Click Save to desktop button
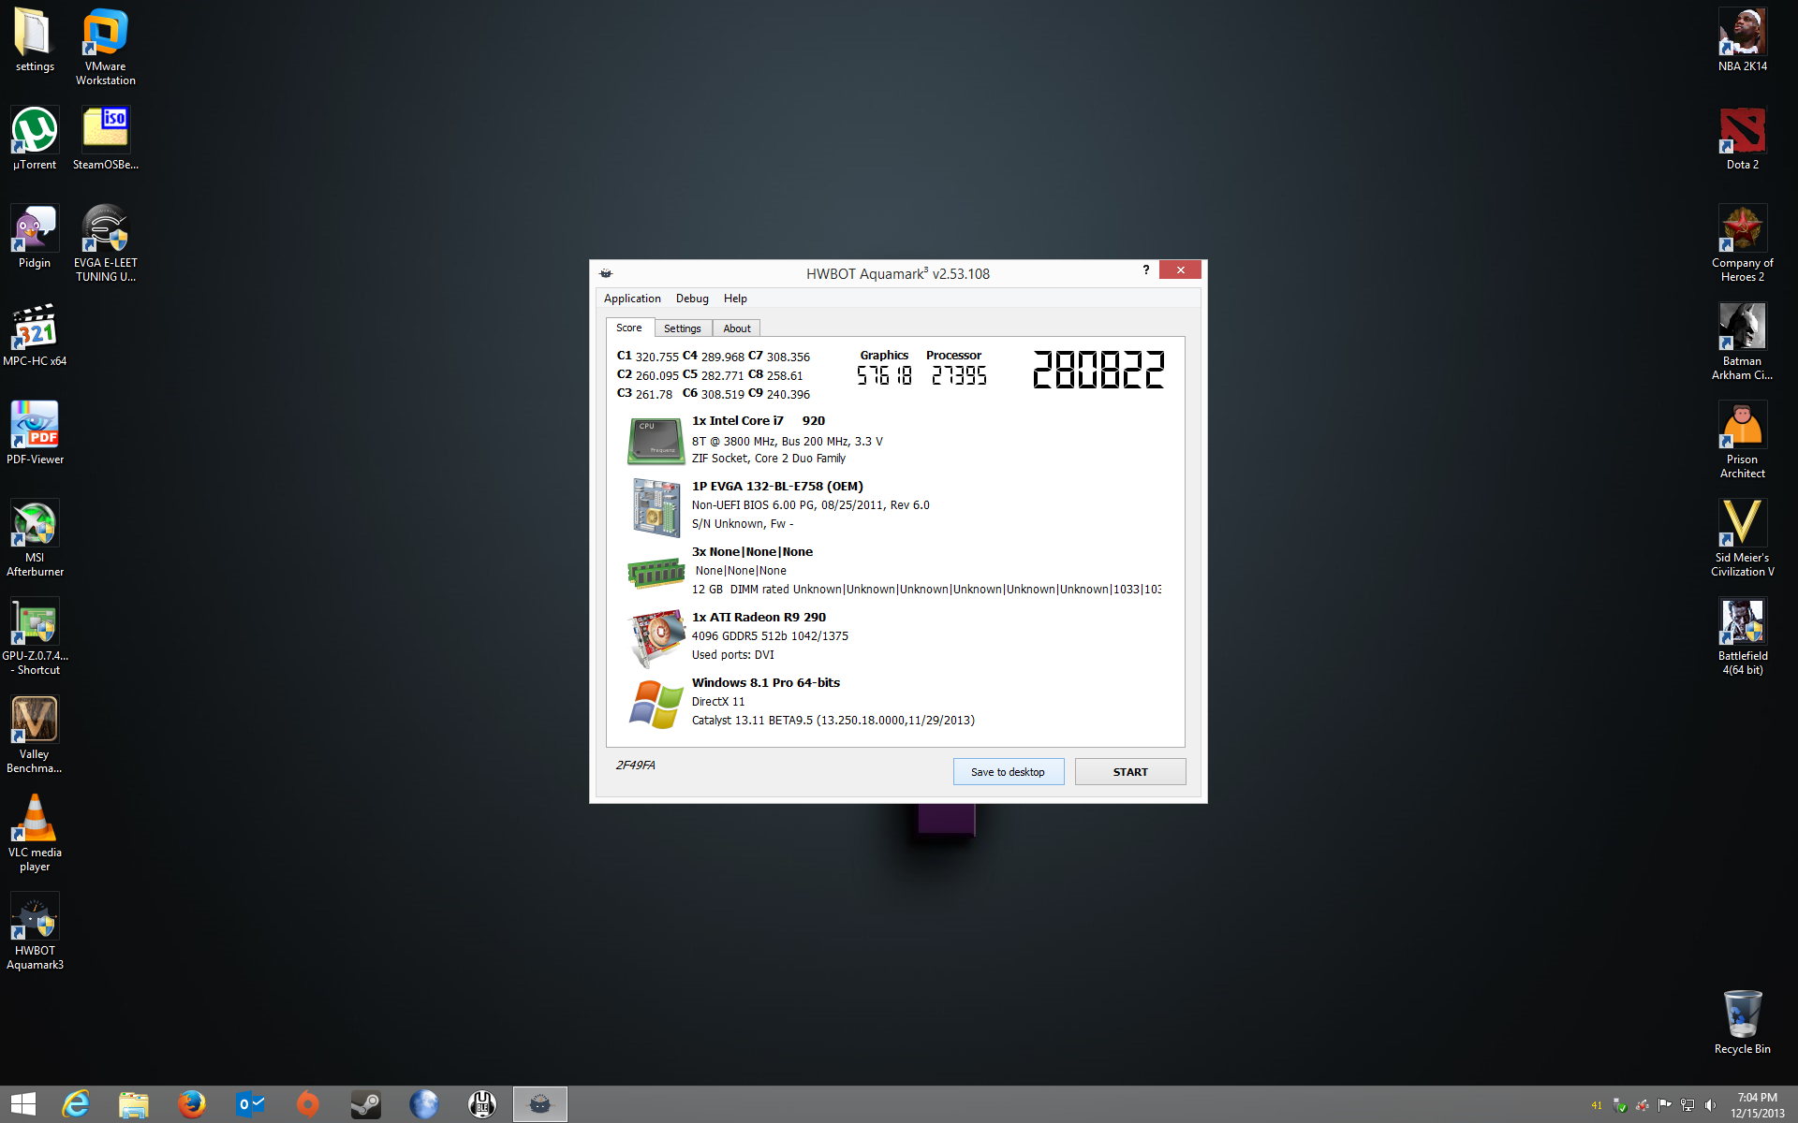 1008,772
